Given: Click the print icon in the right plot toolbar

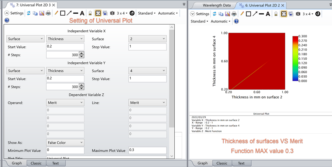Looking at the screenshot, I should tap(234, 14).
